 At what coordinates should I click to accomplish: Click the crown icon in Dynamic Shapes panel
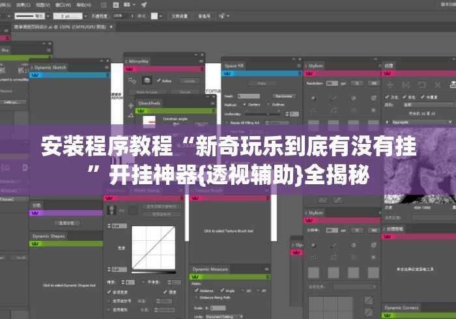(35, 243)
